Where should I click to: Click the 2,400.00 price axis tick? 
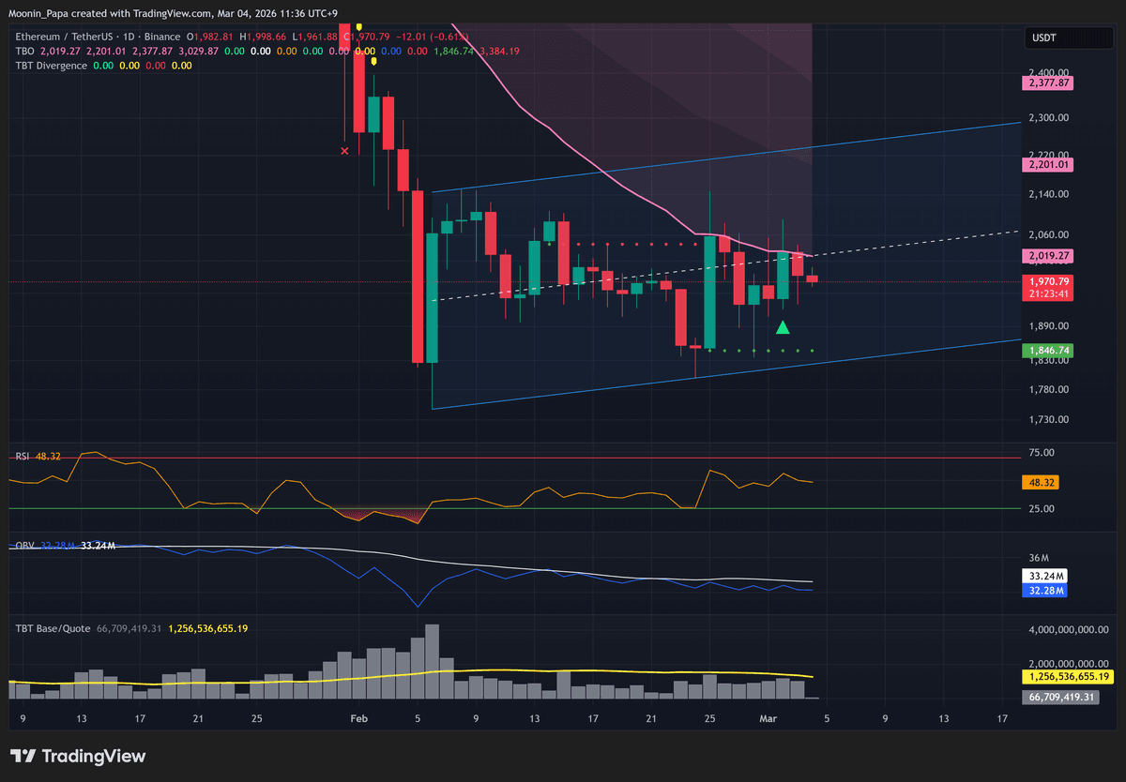point(1050,73)
